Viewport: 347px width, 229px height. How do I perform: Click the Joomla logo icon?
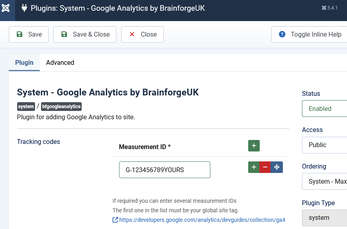point(6,8)
